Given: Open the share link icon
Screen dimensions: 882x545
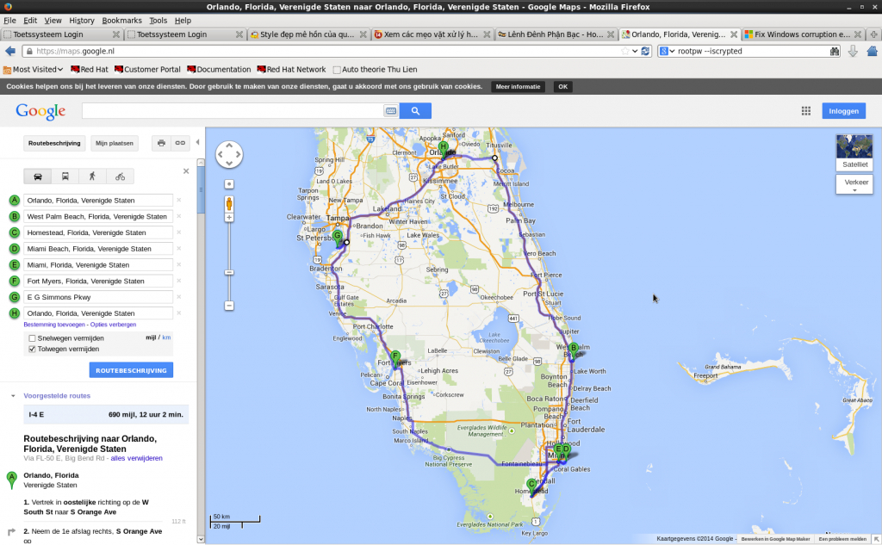Looking at the screenshot, I should (x=180, y=143).
